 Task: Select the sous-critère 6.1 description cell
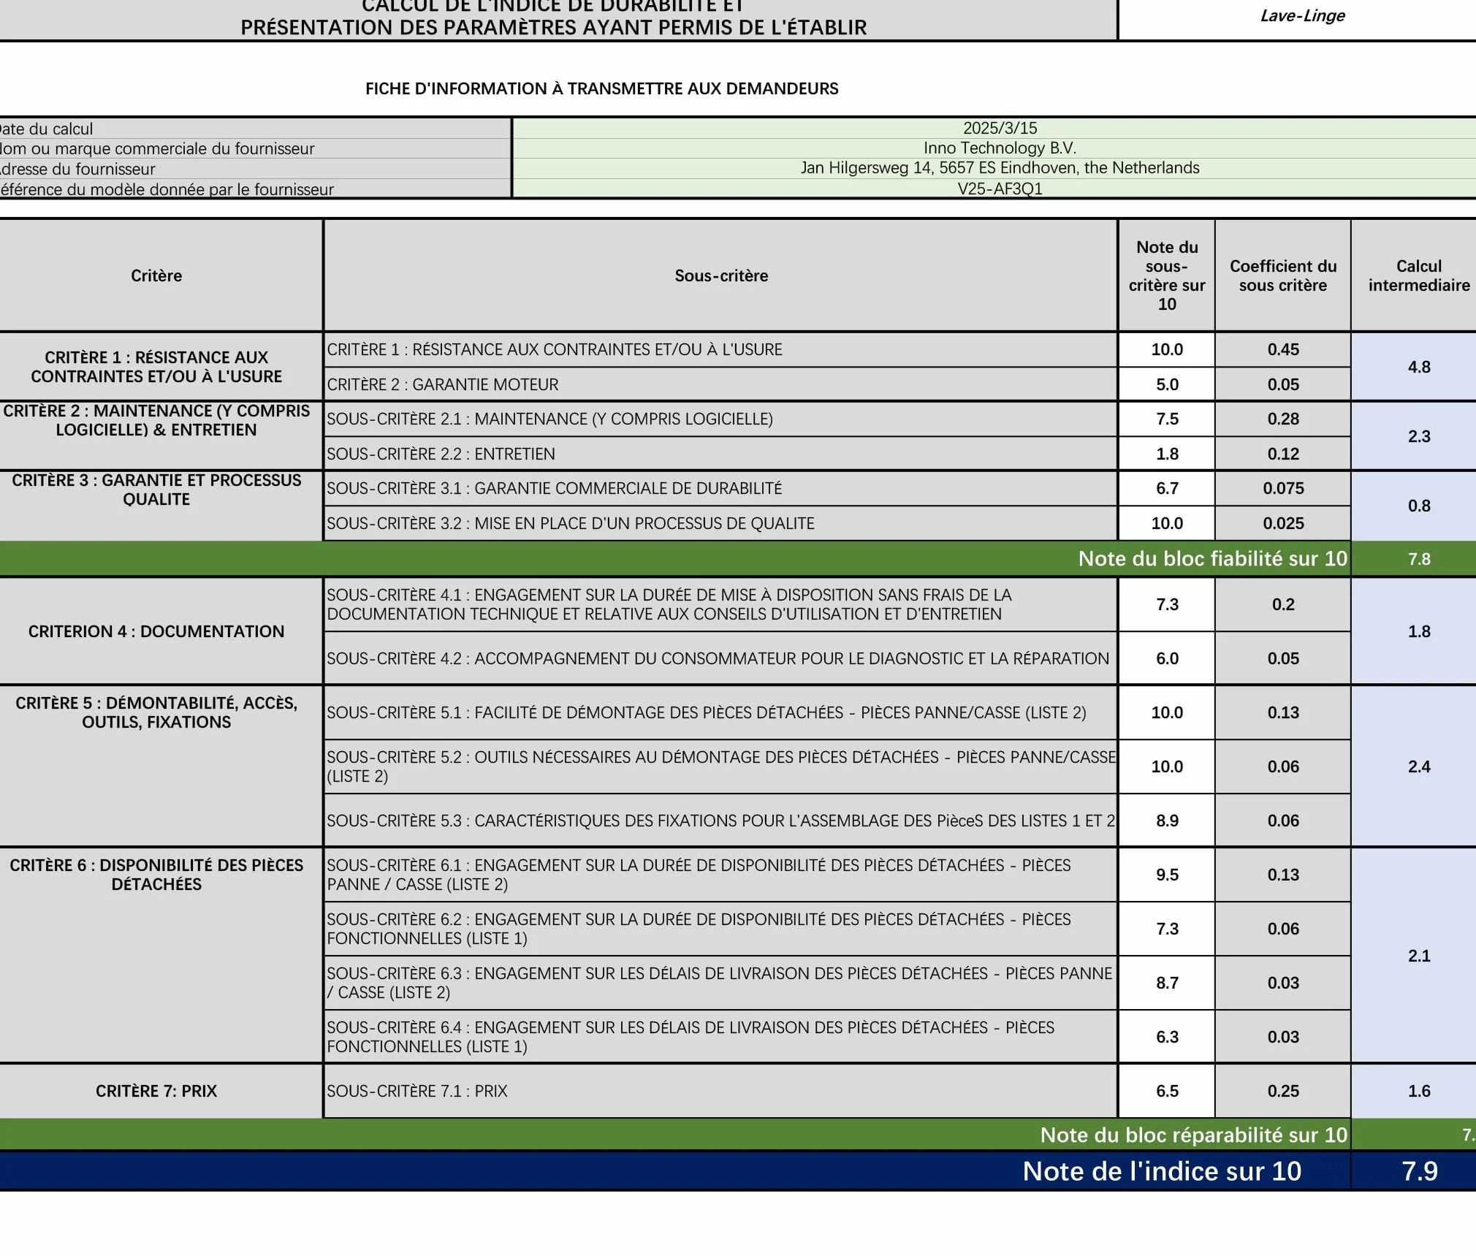[720, 875]
